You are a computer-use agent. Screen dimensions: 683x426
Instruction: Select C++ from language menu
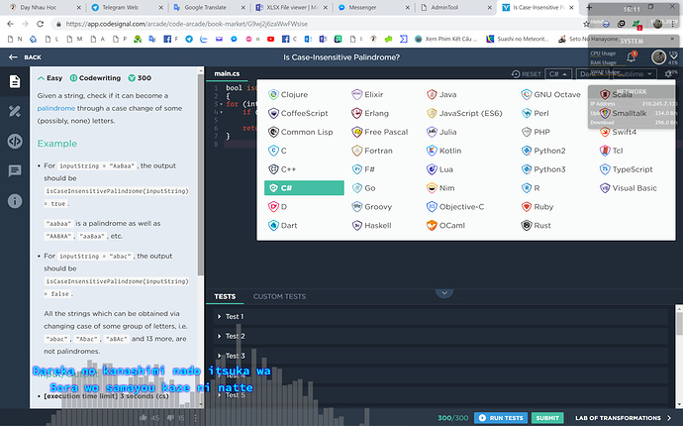coord(282,169)
